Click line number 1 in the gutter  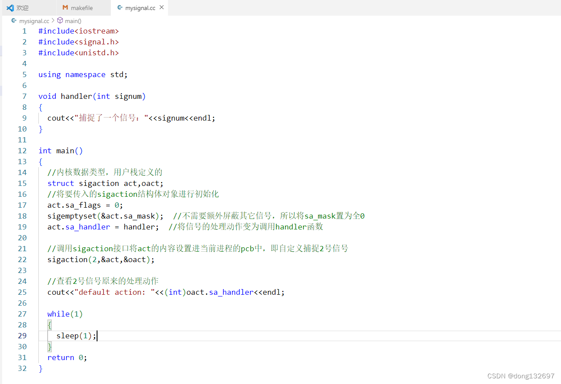click(24, 31)
